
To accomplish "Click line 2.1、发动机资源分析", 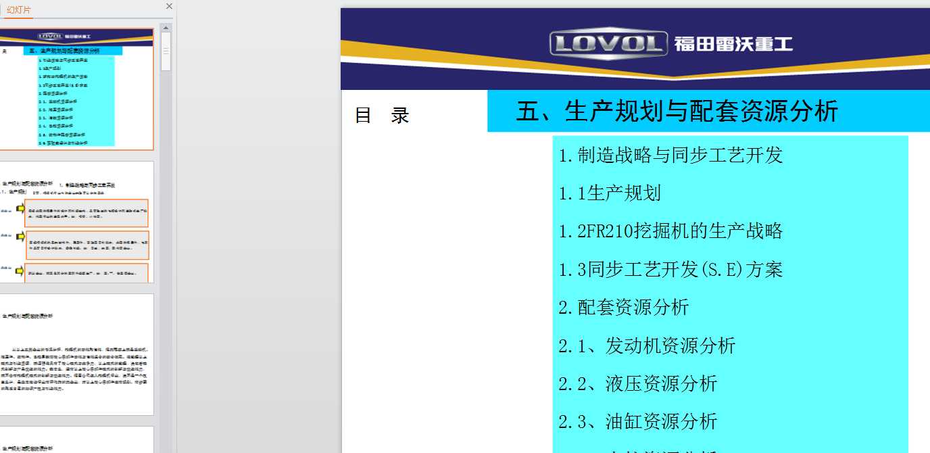I will click(x=647, y=346).
